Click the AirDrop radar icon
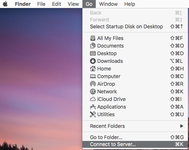This screenshot has width=189, height=150. point(93,84)
